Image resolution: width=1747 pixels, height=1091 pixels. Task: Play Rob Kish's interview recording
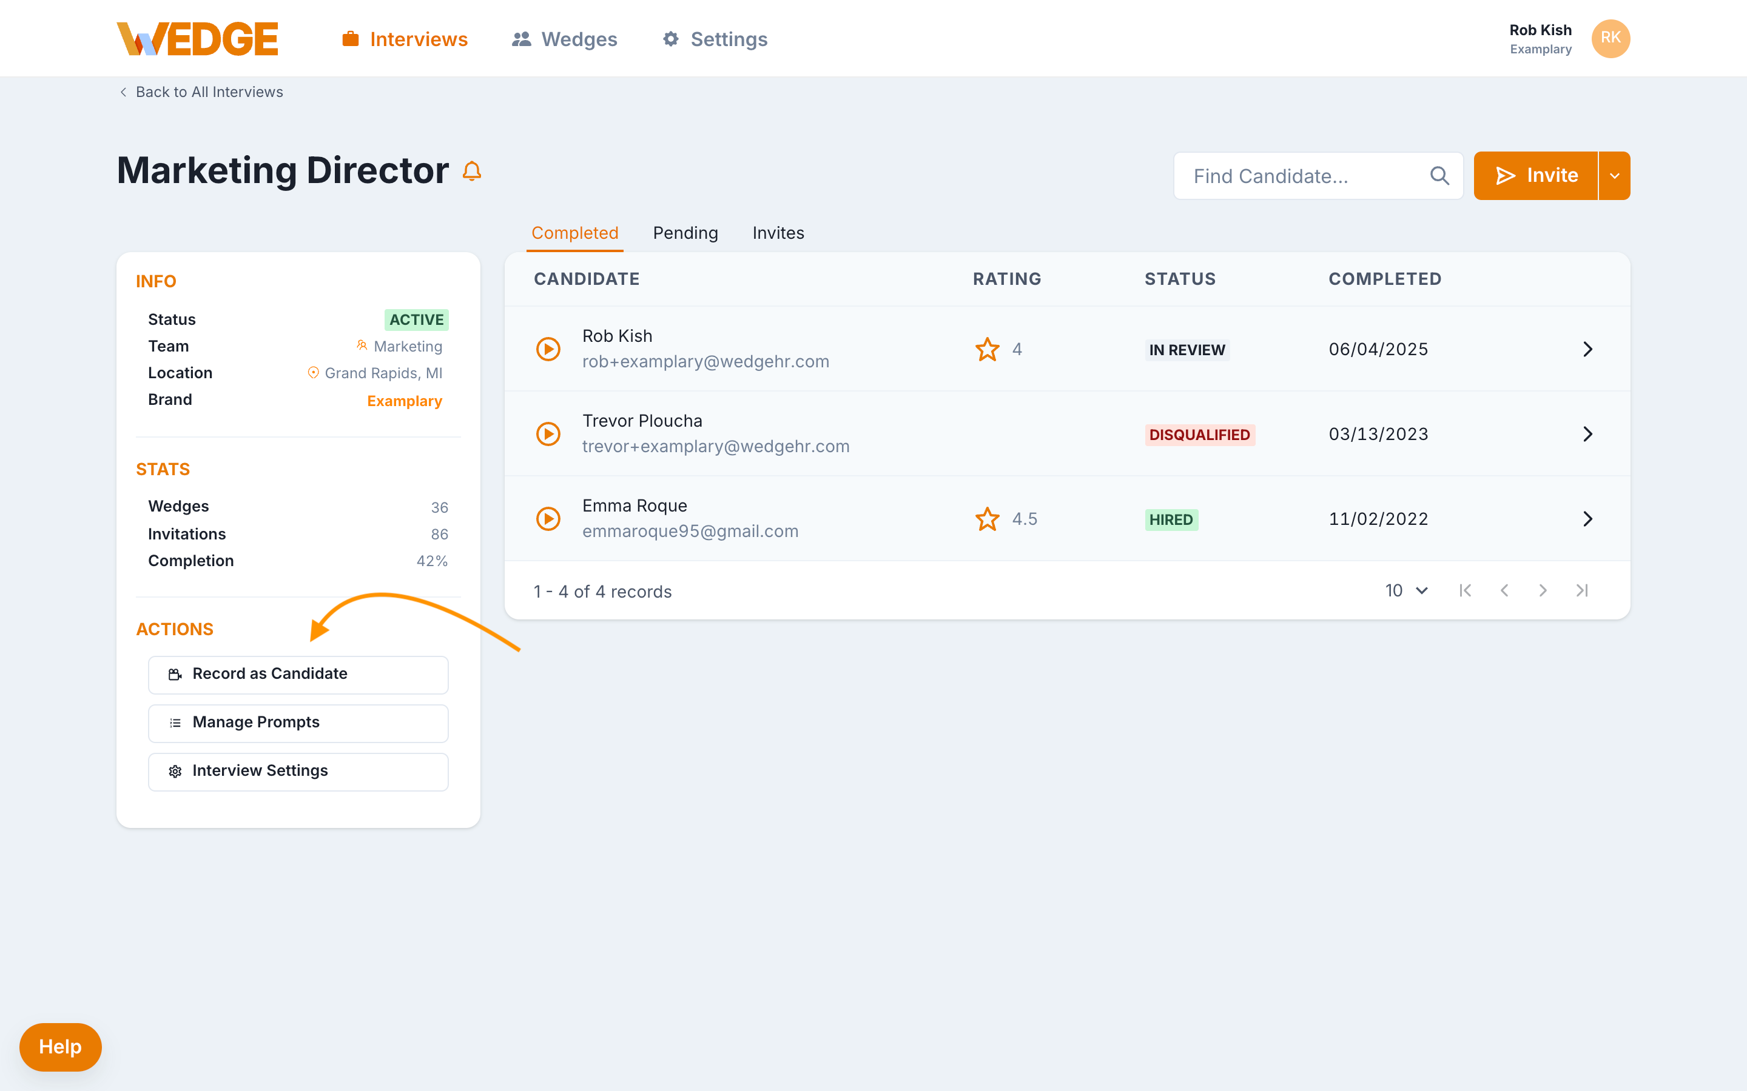(x=548, y=349)
